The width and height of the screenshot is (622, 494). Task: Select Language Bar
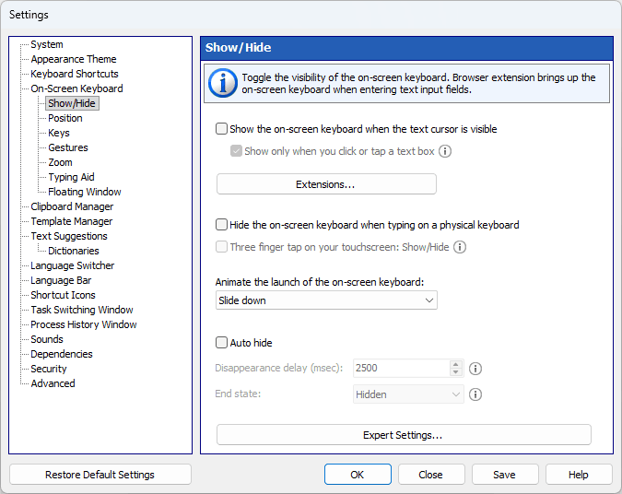click(x=61, y=280)
